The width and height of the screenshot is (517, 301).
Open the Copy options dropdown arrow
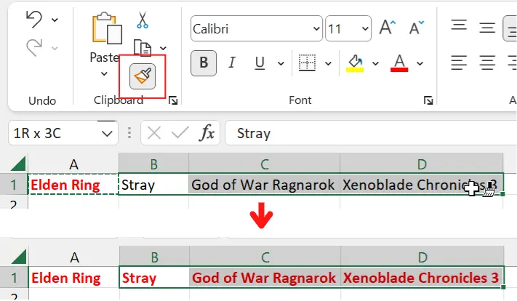(x=163, y=49)
